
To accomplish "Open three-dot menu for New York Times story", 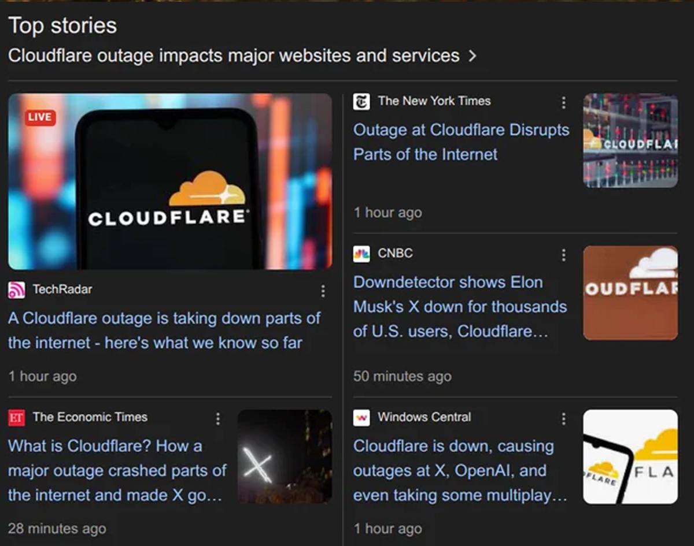I will click(x=563, y=103).
